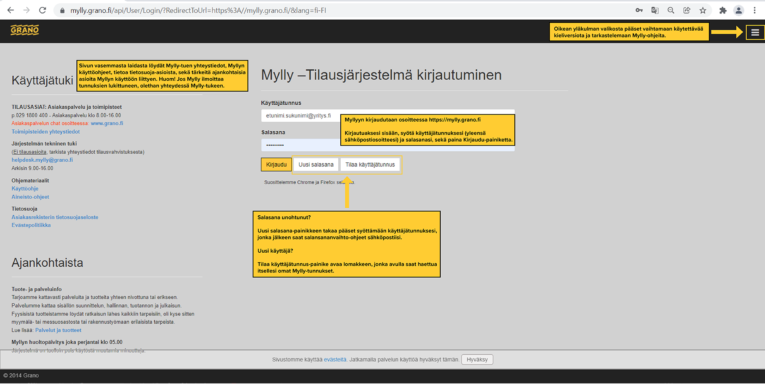
Task: Open the browser profile avatar icon
Action: tap(739, 10)
